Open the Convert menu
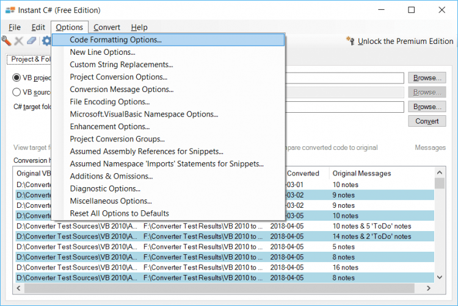The width and height of the screenshot is (458, 306). [107, 27]
